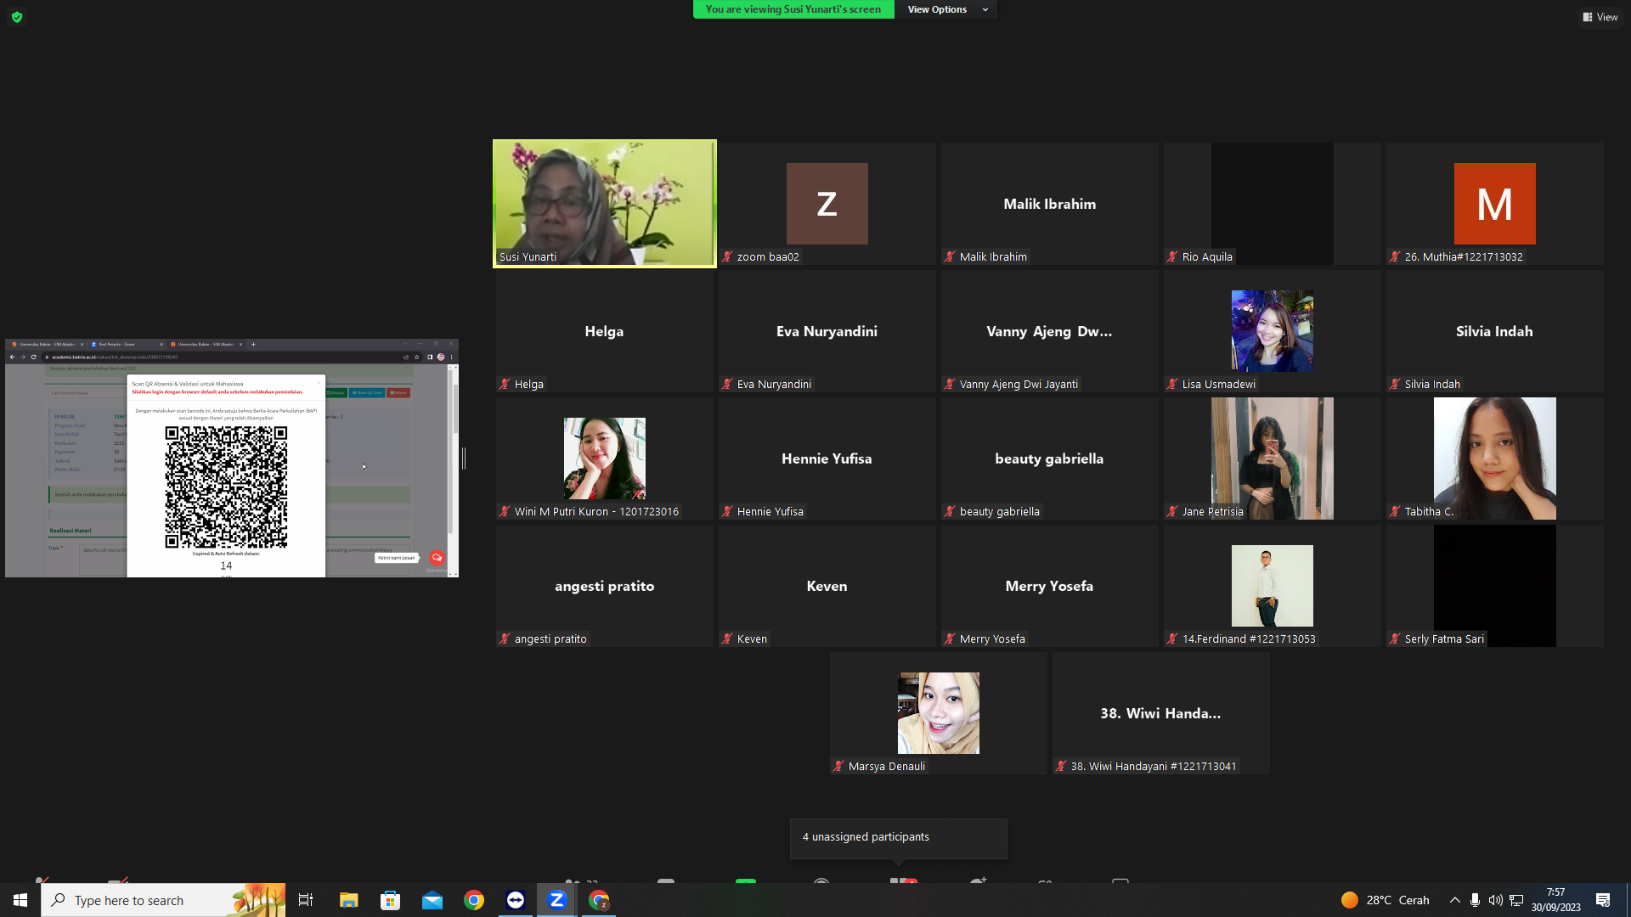Open TeamViewer from the taskbar
Screen dimensions: 1631x917
[516, 900]
